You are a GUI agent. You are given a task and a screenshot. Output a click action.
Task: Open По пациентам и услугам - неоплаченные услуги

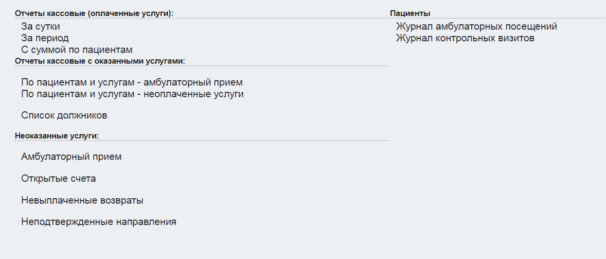pos(132,94)
